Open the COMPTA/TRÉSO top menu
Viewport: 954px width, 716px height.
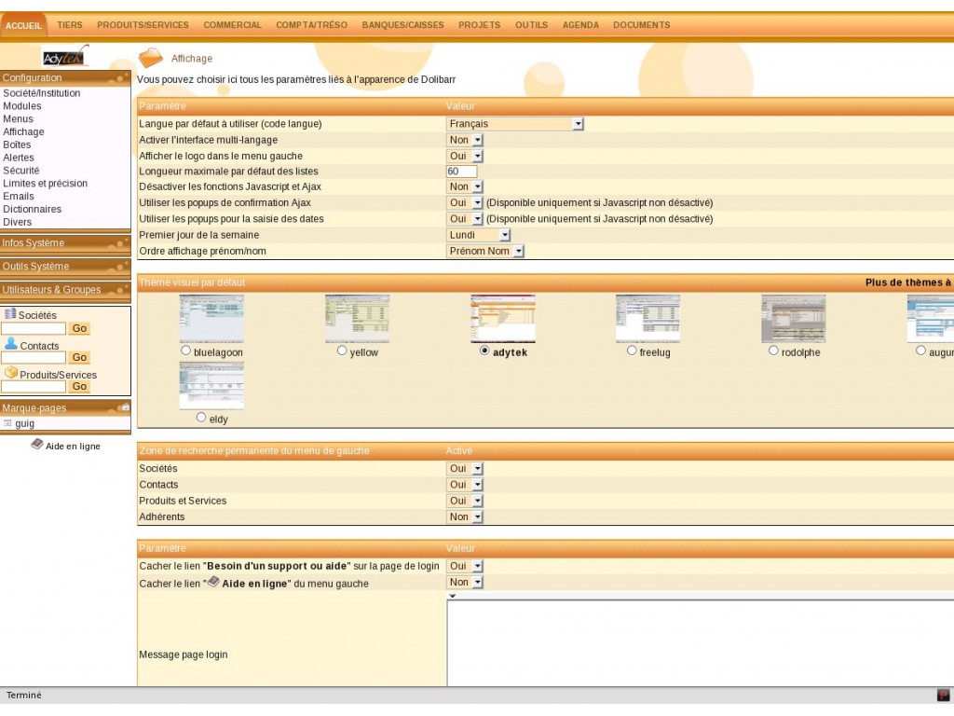(x=311, y=25)
